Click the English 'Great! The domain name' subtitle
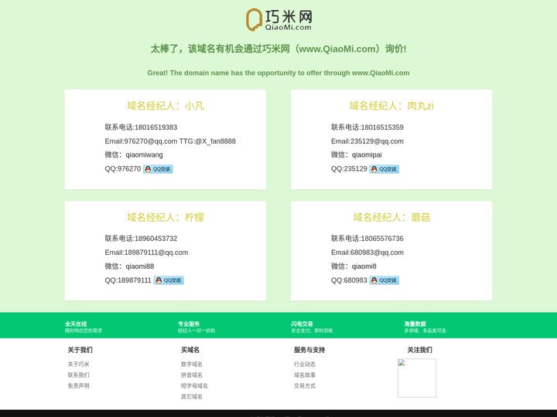The image size is (557, 417). pyautogui.click(x=278, y=73)
